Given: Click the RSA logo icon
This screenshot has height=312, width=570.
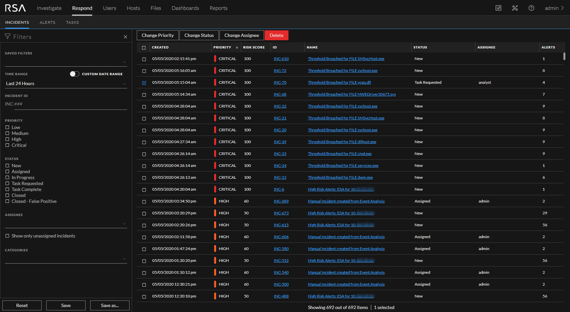Looking at the screenshot, I should (x=15, y=8).
